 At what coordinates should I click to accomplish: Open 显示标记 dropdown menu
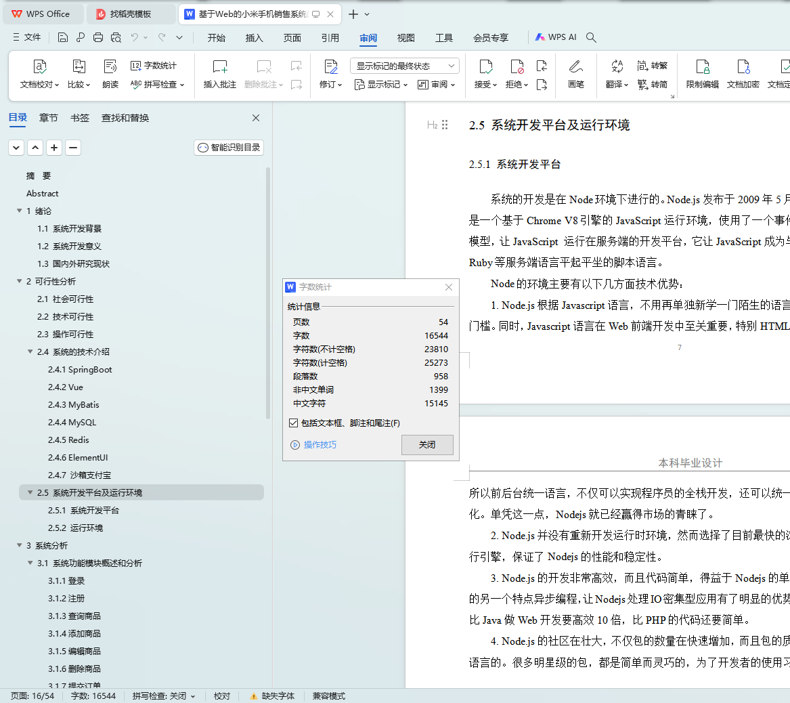(x=381, y=84)
